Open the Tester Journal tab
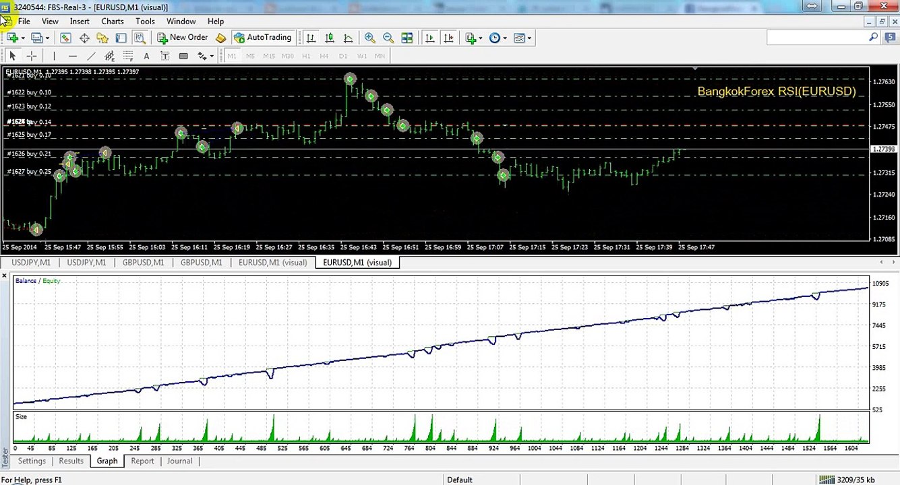Screen dimensions: 900x485 pyautogui.click(x=179, y=461)
